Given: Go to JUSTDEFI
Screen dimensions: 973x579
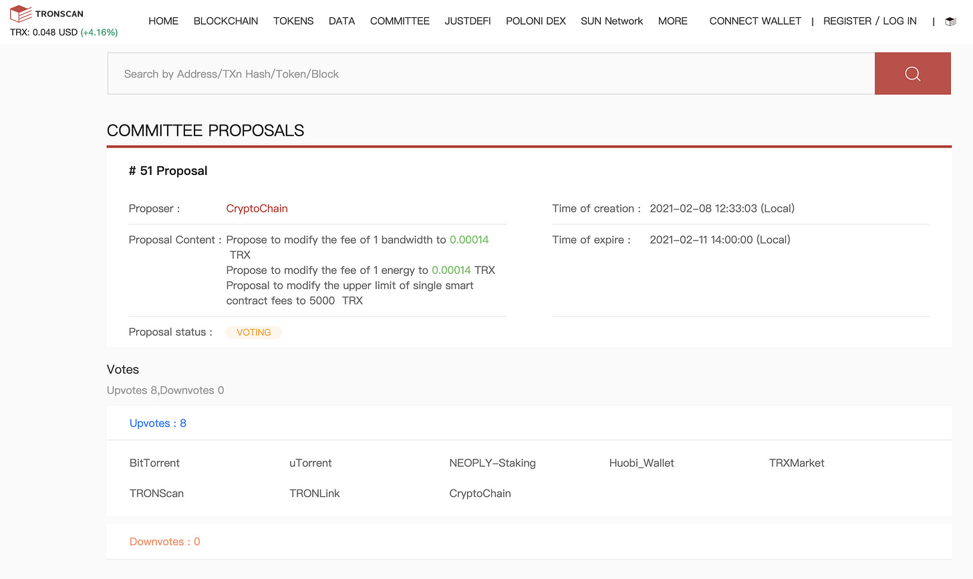Looking at the screenshot, I should pos(468,21).
